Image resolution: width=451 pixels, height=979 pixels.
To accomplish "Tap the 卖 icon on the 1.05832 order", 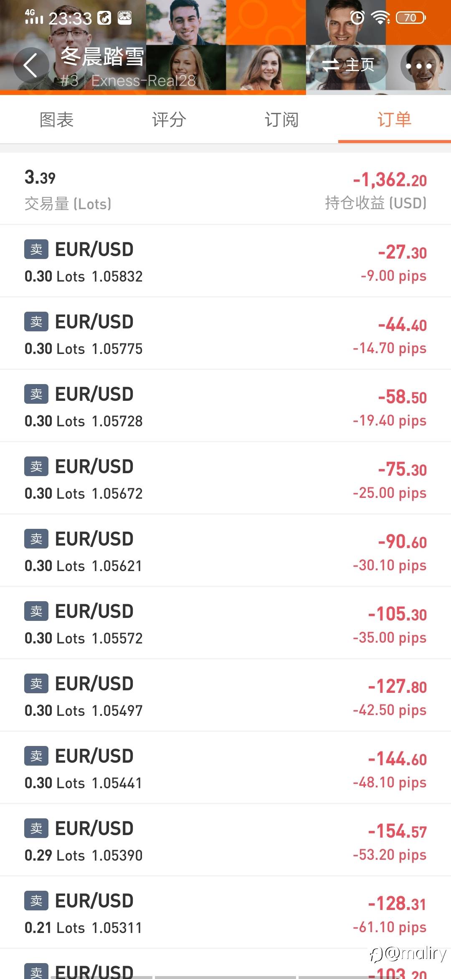I will 36,249.
